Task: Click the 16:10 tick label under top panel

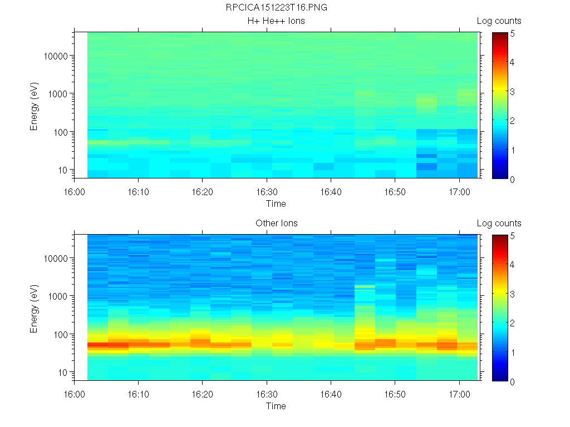Action: tap(139, 192)
